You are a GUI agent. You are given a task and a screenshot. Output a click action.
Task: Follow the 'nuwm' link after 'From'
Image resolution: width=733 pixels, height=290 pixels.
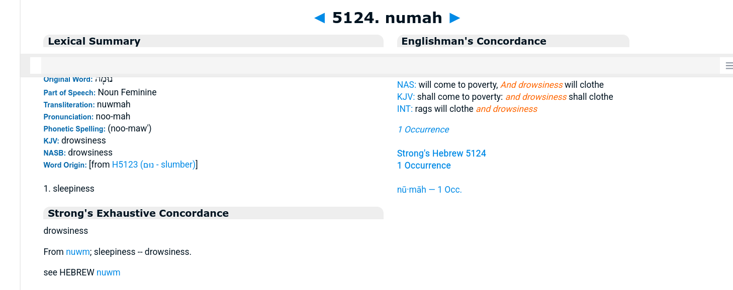click(x=77, y=252)
